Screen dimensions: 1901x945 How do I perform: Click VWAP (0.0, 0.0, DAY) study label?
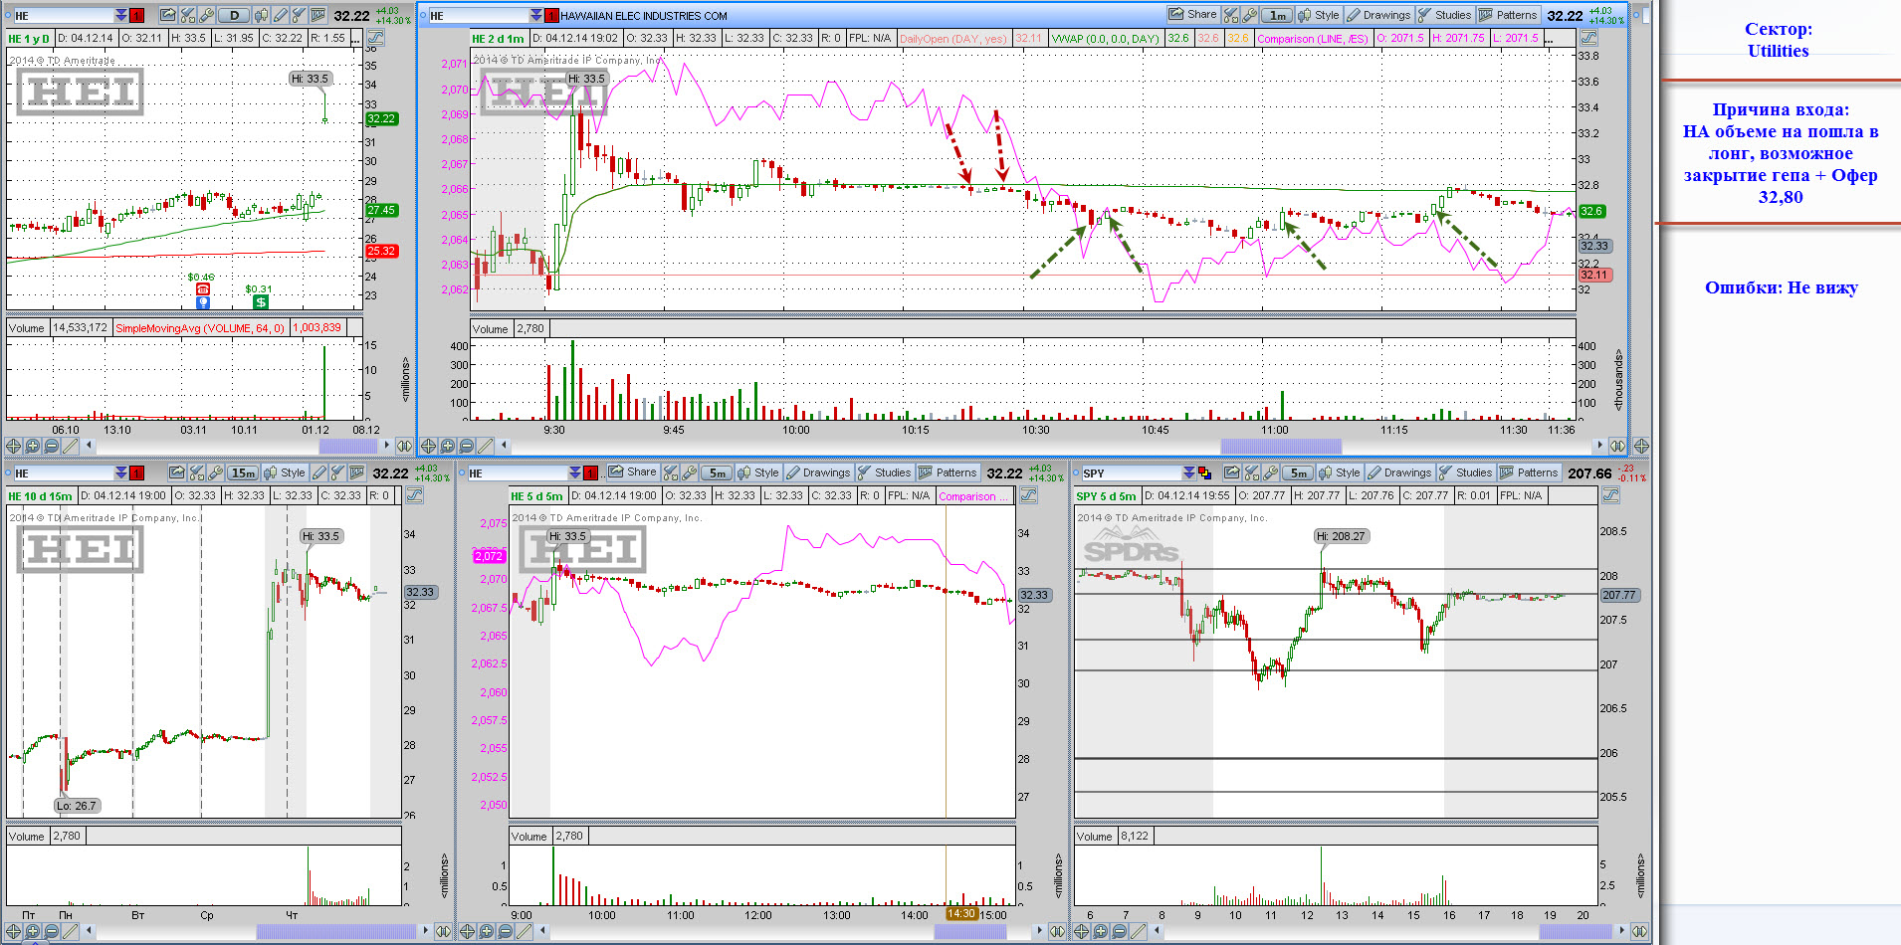coord(1106,38)
